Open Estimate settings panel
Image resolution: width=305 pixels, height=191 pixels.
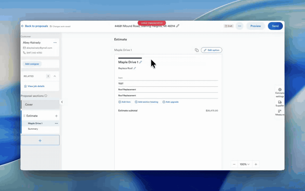(280, 93)
